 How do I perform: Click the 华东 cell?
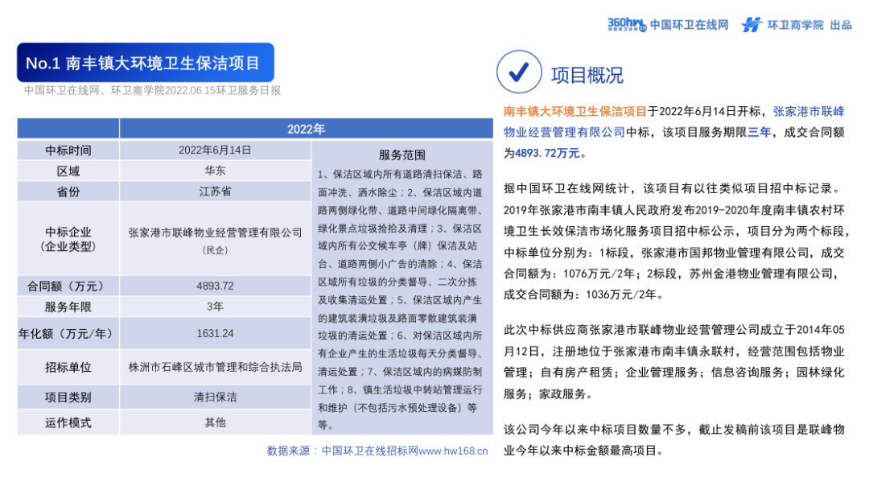[215, 171]
